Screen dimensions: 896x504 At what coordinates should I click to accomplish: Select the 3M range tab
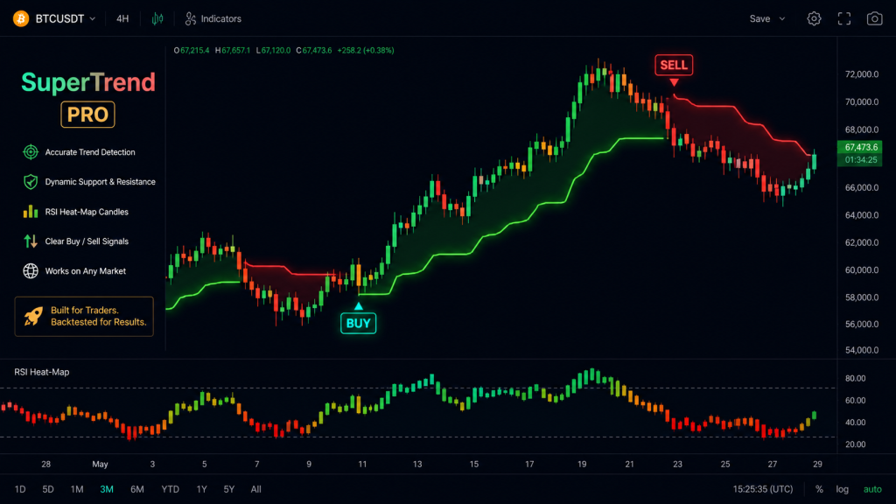click(x=106, y=489)
